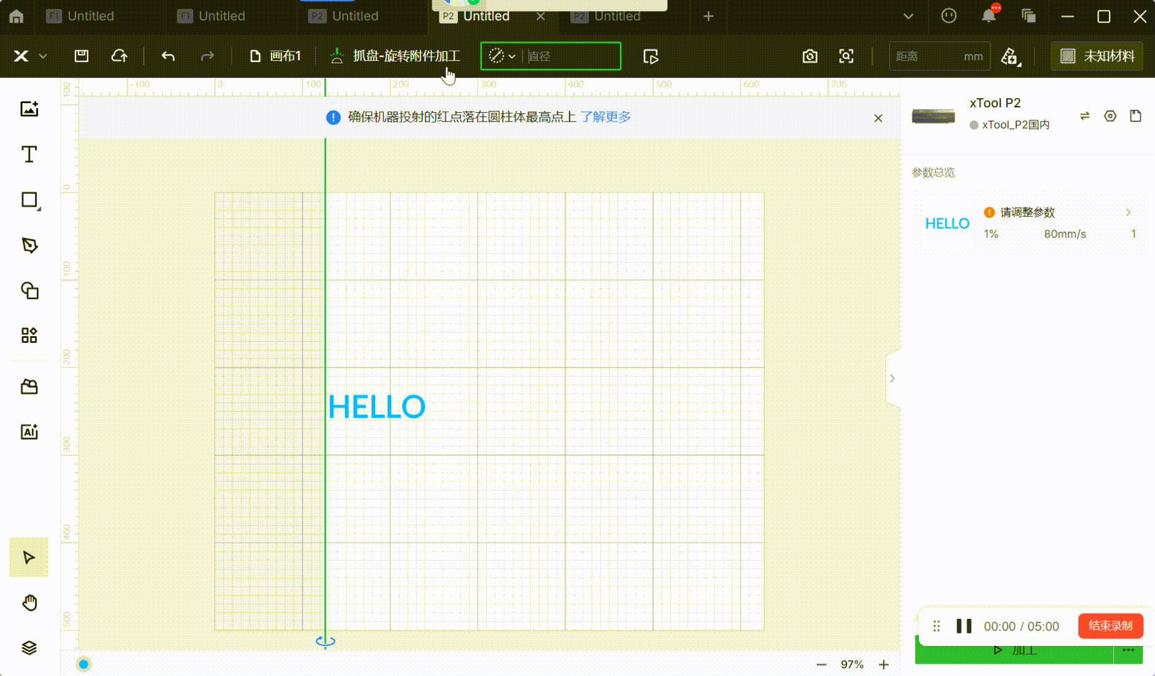Image resolution: width=1155 pixels, height=676 pixels.
Task: Click the camera capture icon
Action: [x=810, y=56]
